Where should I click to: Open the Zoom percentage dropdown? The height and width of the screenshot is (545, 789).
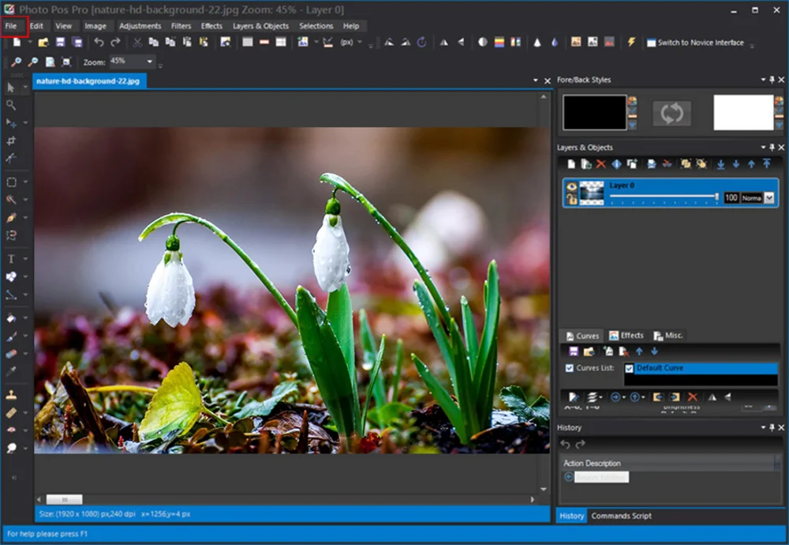149,62
